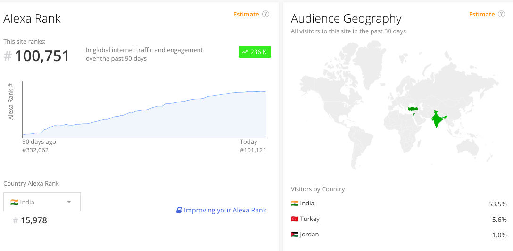This screenshot has width=513, height=251.
Task: Click the Today axis label
Action: click(x=248, y=142)
